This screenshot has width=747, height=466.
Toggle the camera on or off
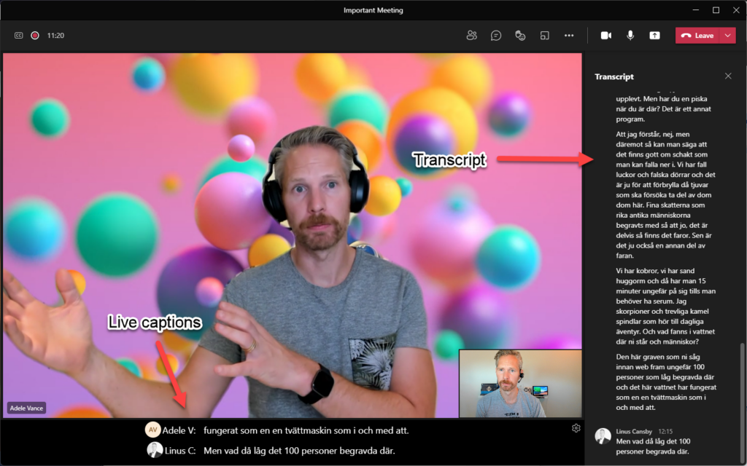pos(606,36)
